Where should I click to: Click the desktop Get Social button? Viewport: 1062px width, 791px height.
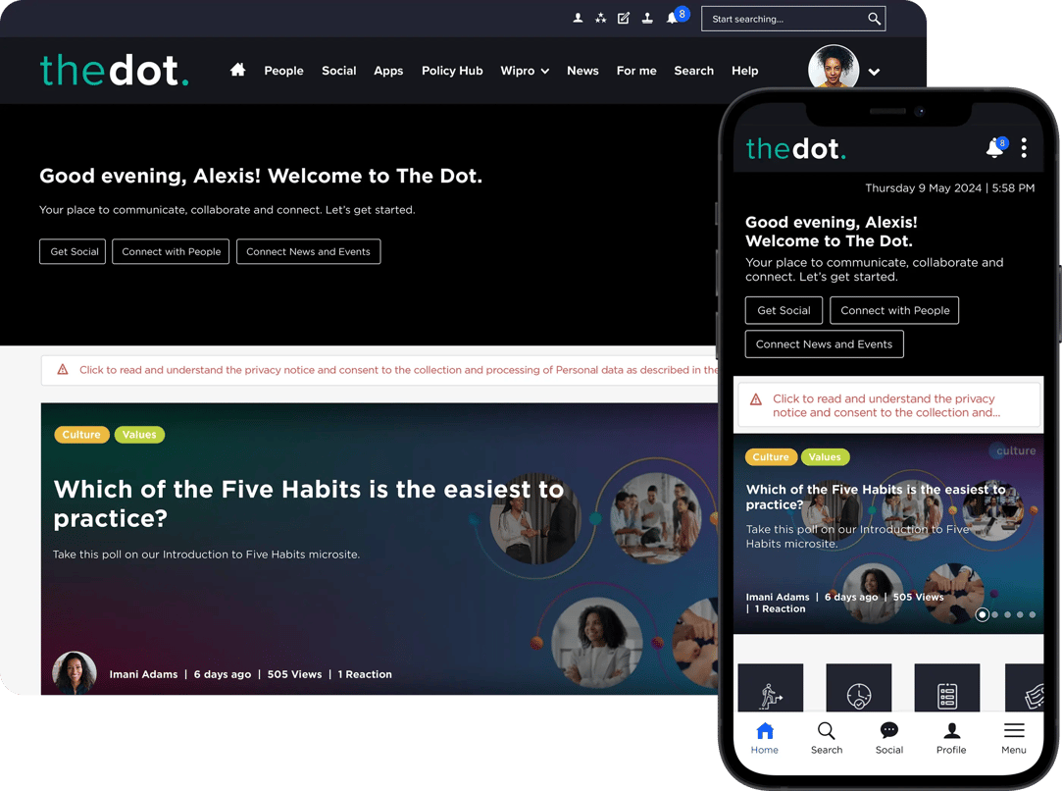tap(74, 251)
